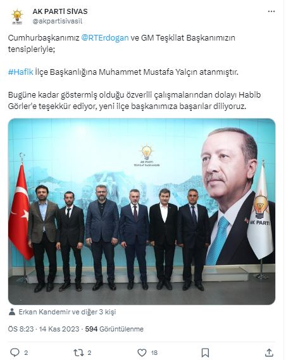This screenshot has width=286, height=360.
Task: Click the like count 18
Action: click(154, 352)
